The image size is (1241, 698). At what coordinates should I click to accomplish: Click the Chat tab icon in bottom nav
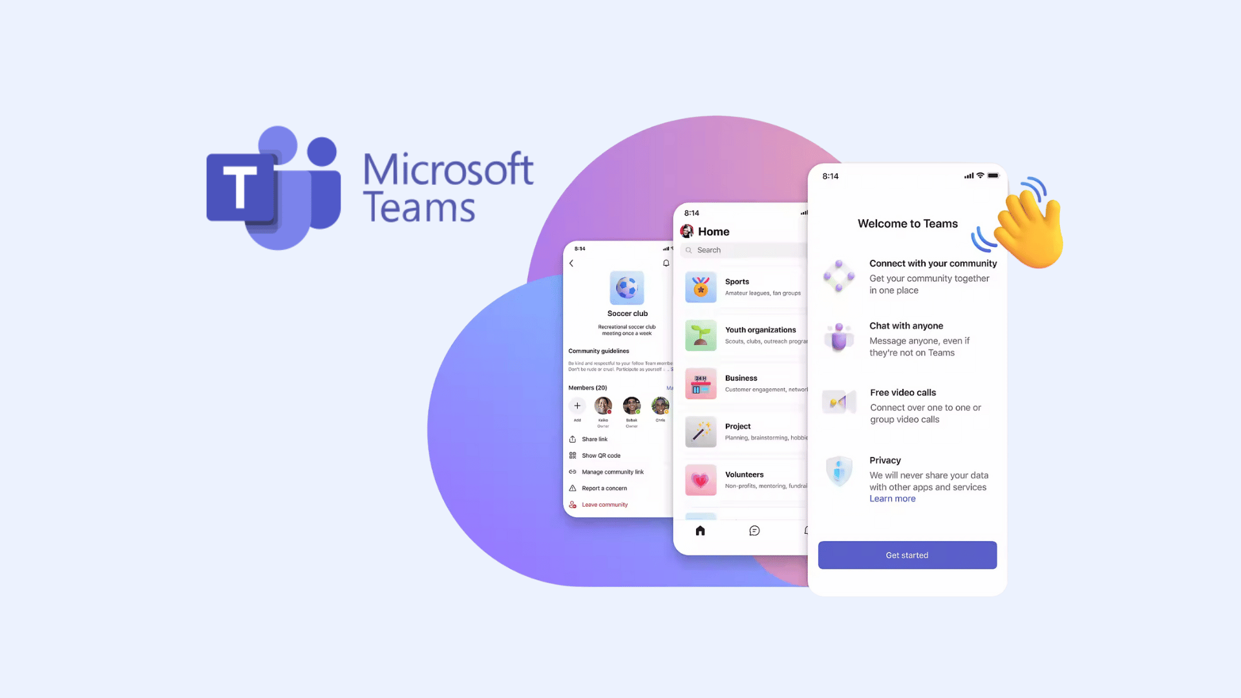tap(754, 530)
